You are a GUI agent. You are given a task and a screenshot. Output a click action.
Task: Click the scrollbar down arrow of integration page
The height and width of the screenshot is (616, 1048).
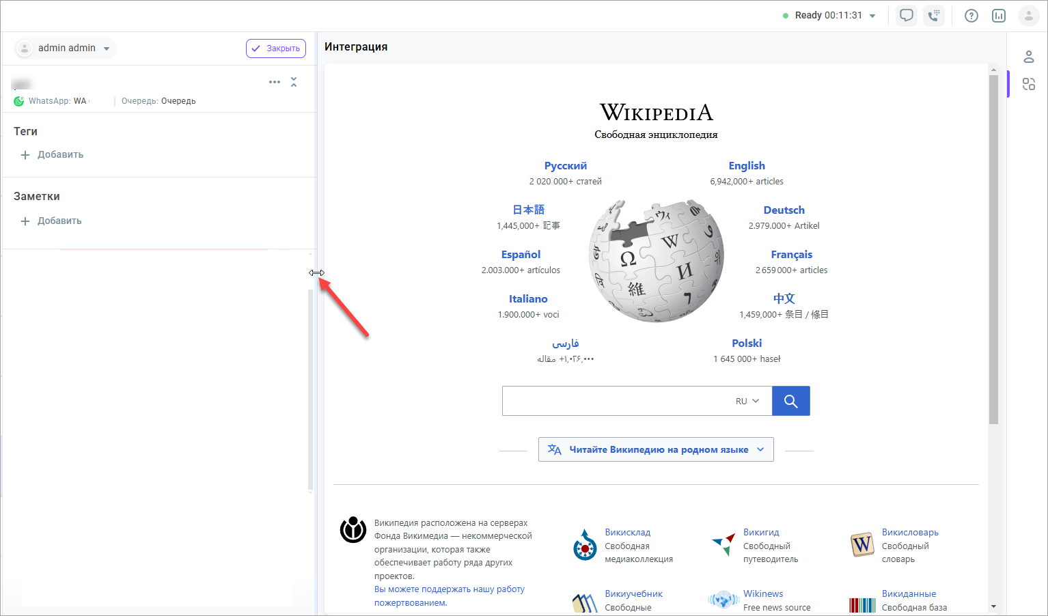(x=993, y=606)
